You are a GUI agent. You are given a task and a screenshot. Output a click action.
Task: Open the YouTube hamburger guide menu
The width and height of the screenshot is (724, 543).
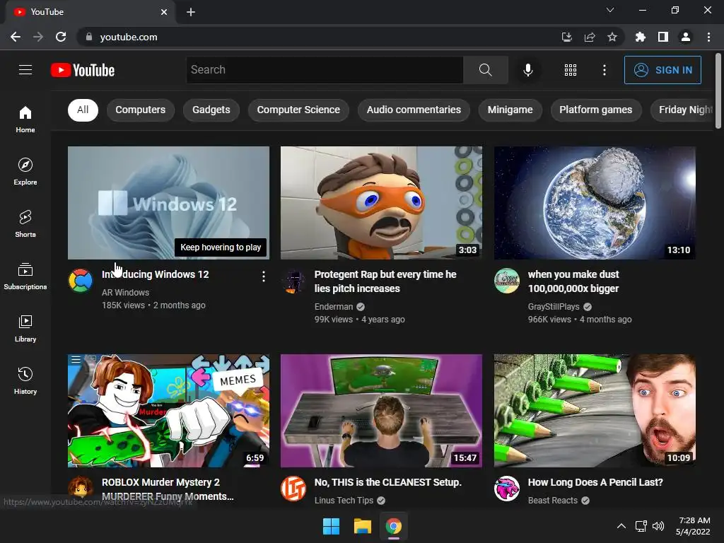[25, 70]
